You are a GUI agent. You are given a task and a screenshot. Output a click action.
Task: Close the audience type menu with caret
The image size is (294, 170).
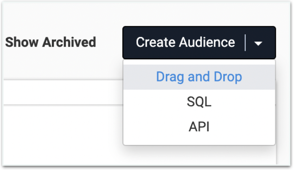point(258,43)
